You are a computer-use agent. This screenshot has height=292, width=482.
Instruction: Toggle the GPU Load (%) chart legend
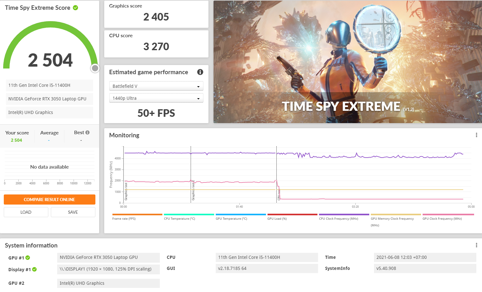pyautogui.click(x=277, y=218)
